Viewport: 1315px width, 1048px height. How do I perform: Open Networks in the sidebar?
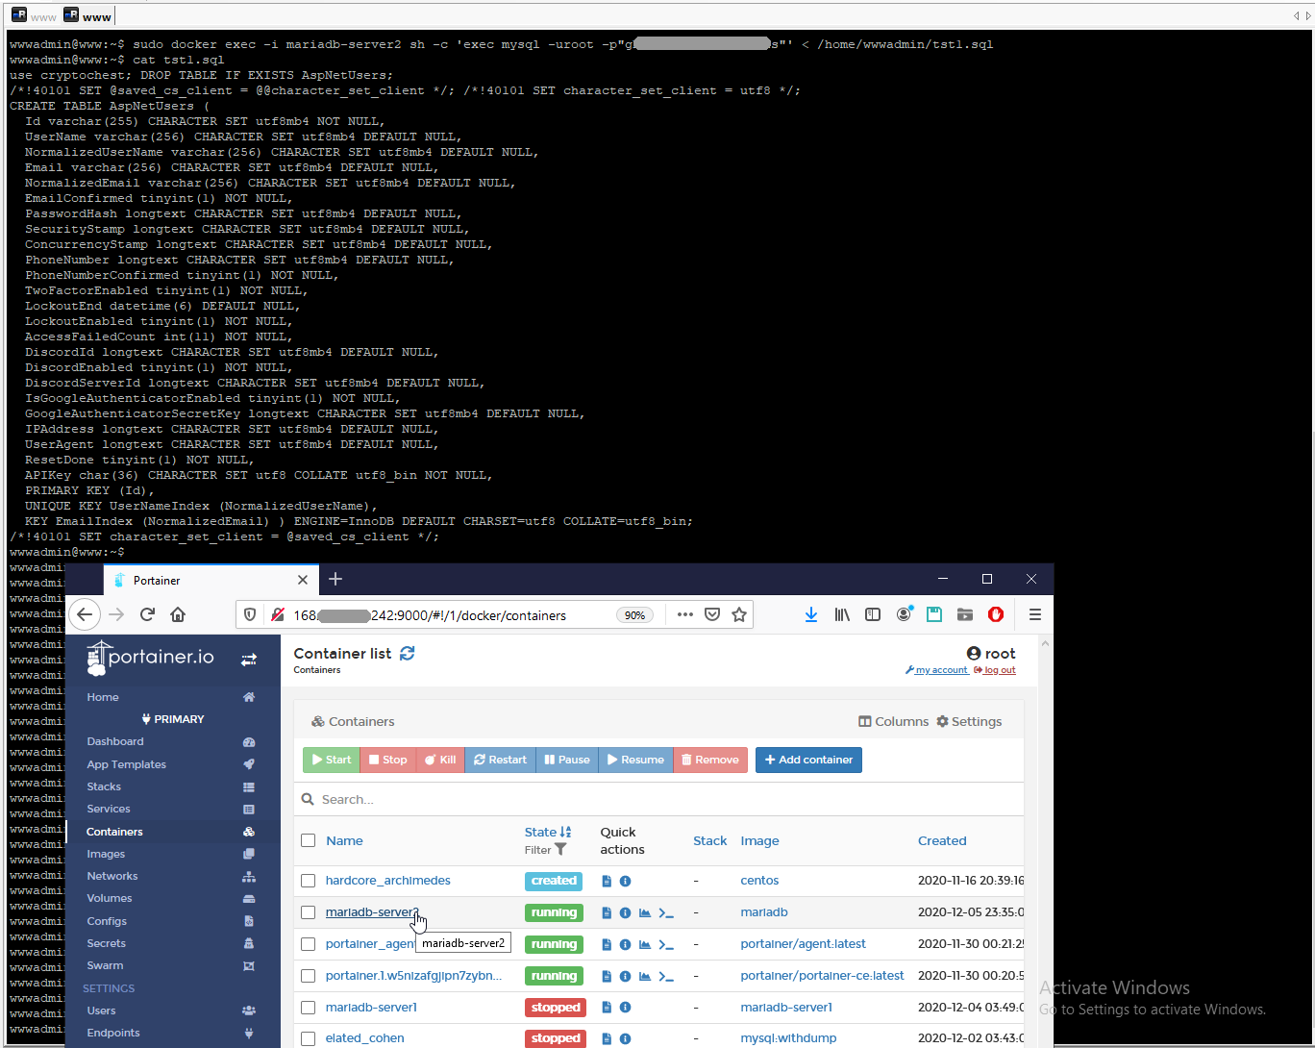point(112,876)
